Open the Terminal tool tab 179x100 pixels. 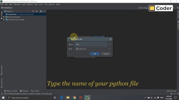(x=24, y=91)
